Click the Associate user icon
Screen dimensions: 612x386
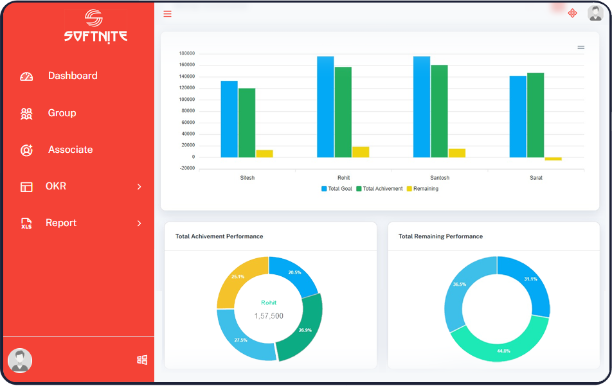coord(26,150)
